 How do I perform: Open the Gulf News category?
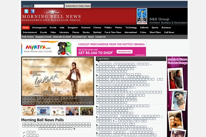pos(169,33)
